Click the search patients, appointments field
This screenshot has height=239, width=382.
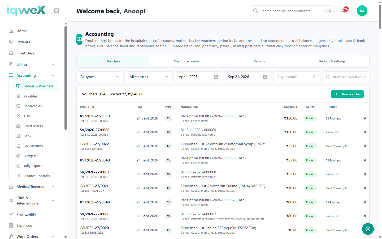pyautogui.click(x=292, y=11)
